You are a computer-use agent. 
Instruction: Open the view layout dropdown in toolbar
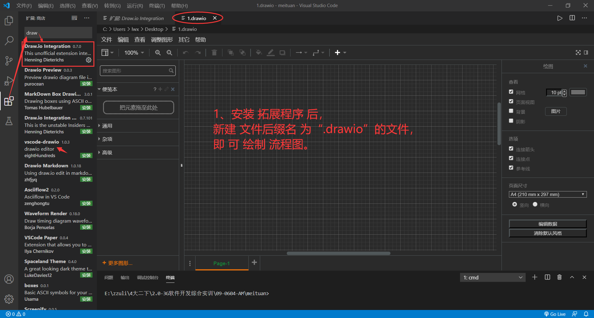107,53
